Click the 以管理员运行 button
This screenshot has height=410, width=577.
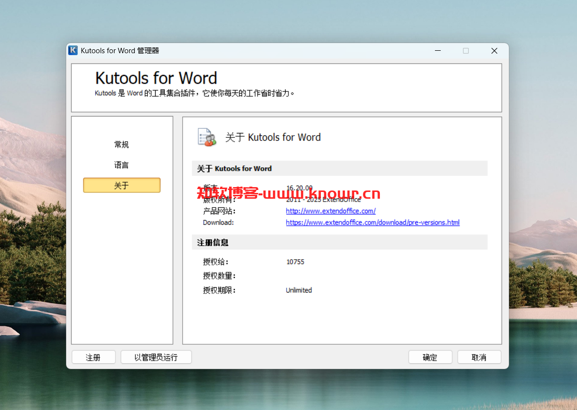click(x=156, y=357)
